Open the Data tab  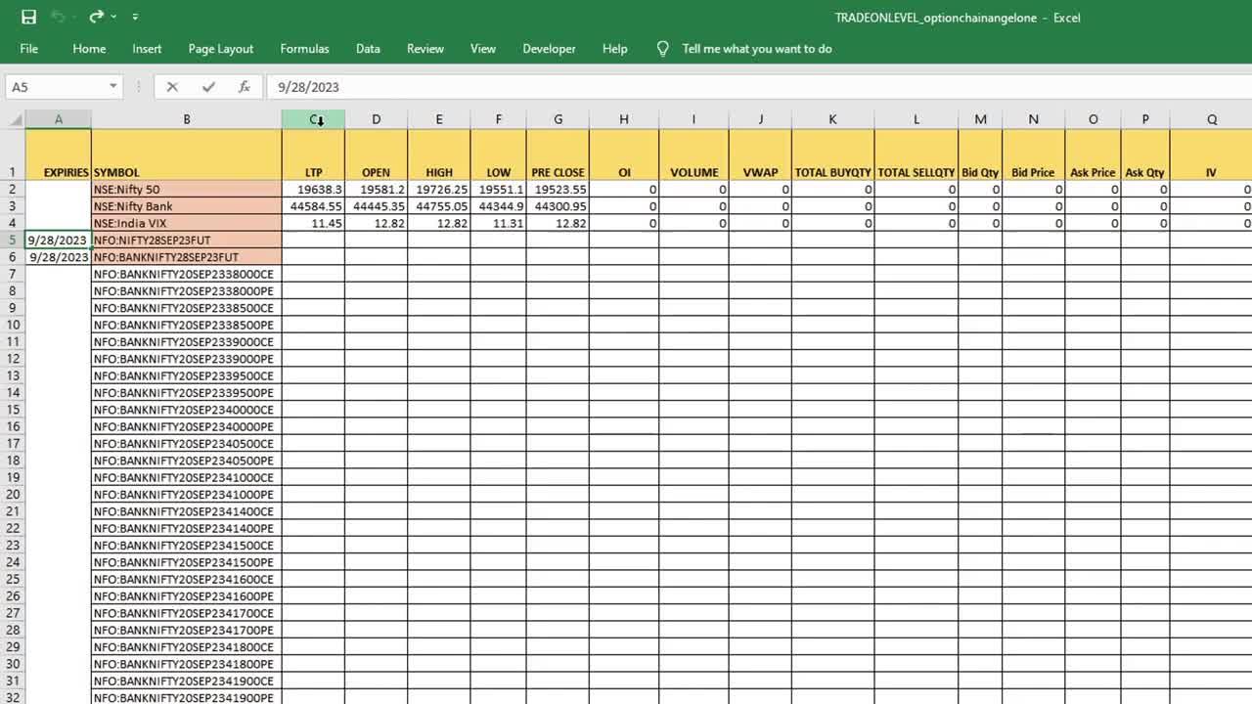[x=368, y=48]
